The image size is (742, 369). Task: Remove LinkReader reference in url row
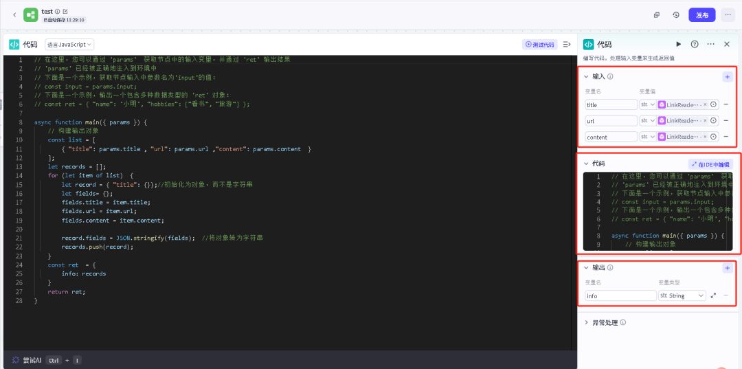(705, 121)
